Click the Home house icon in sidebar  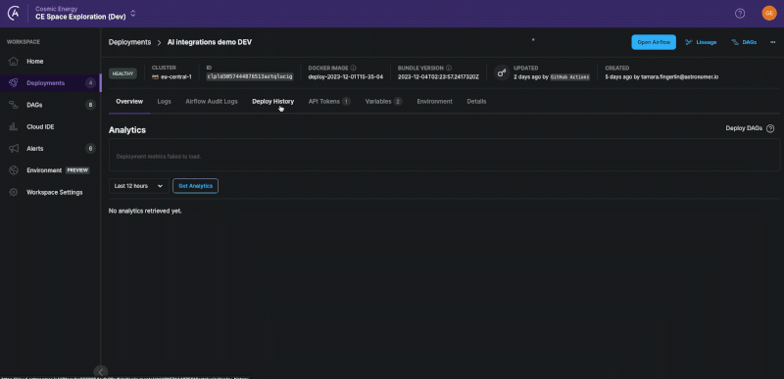click(14, 62)
